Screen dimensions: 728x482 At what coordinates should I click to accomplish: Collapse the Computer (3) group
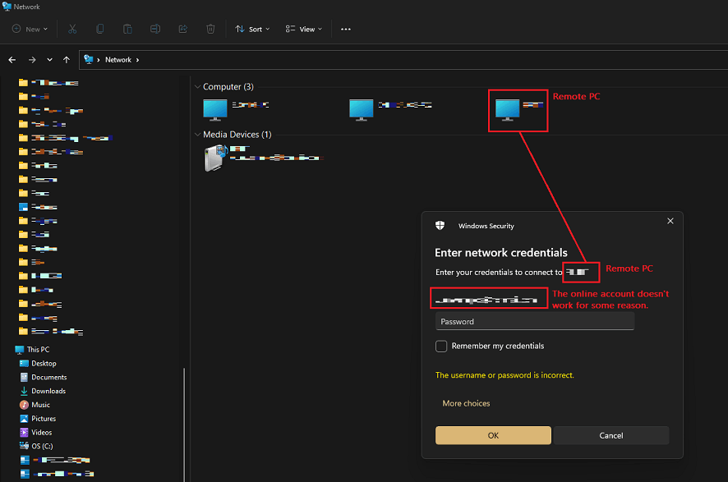tap(197, 87)
